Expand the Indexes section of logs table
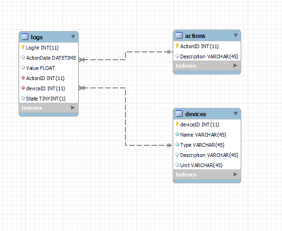Screen dimensions: 282x231 tap(73, 108)
